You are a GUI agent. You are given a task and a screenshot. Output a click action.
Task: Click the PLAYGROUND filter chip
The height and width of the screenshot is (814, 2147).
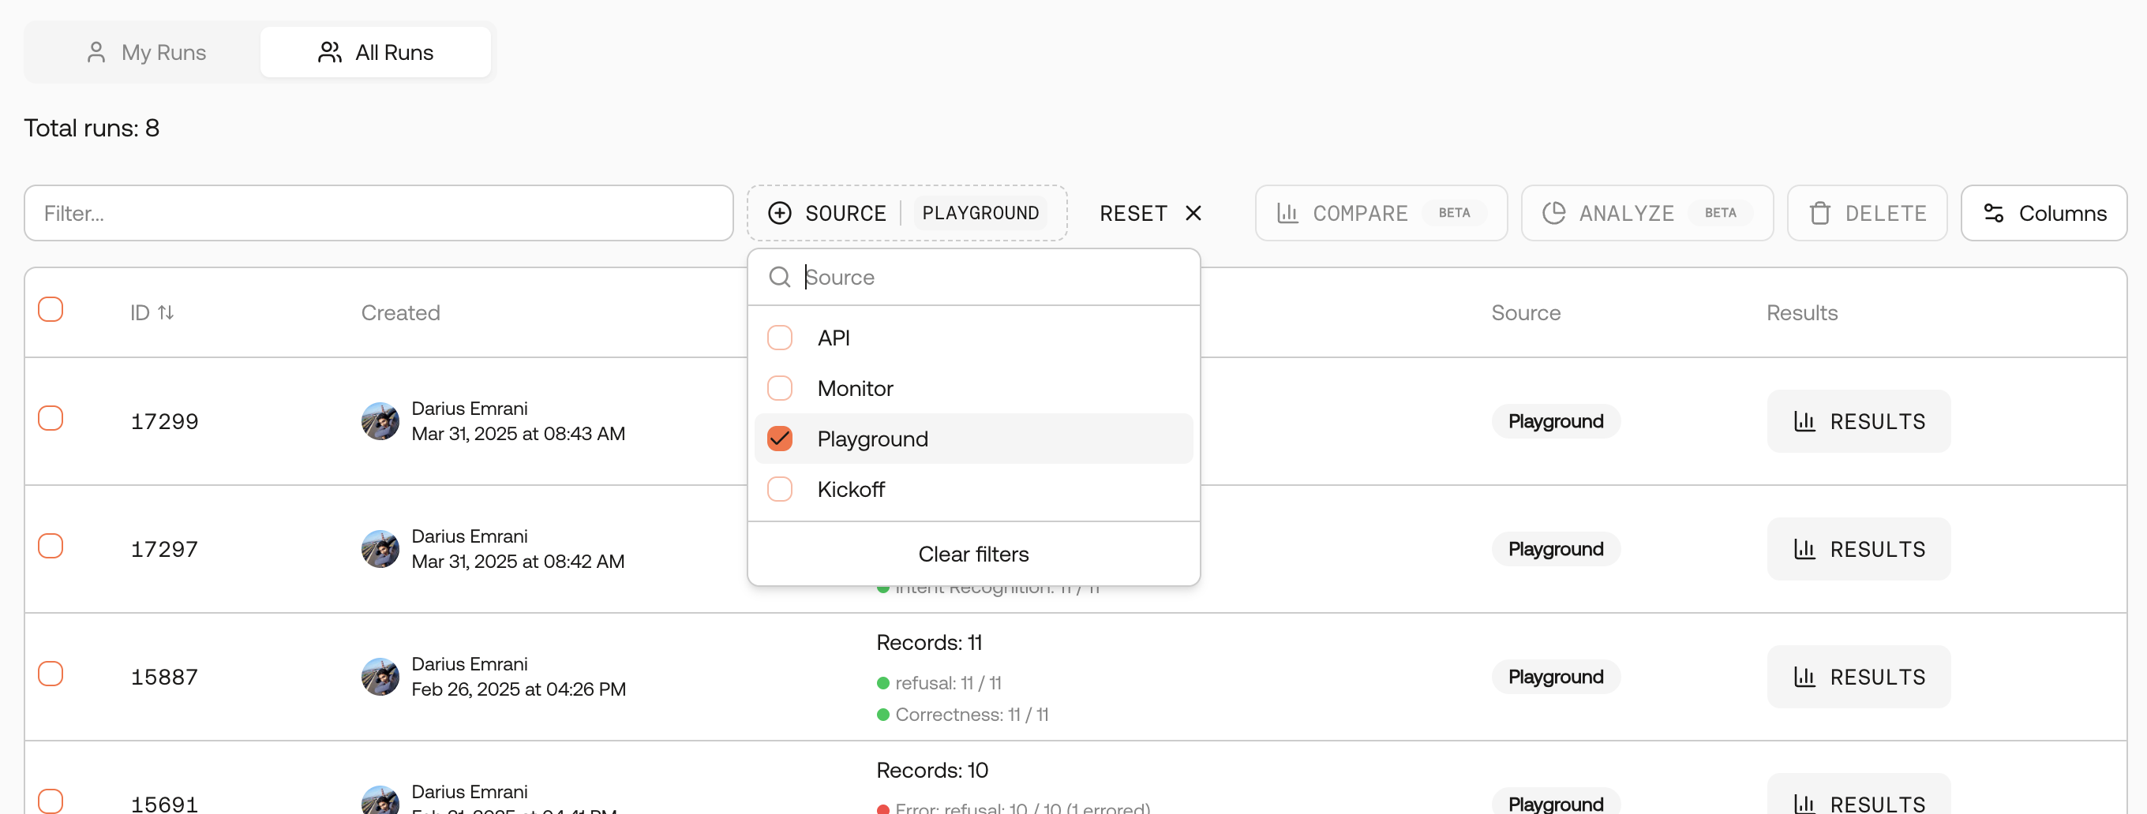point(980,213)
